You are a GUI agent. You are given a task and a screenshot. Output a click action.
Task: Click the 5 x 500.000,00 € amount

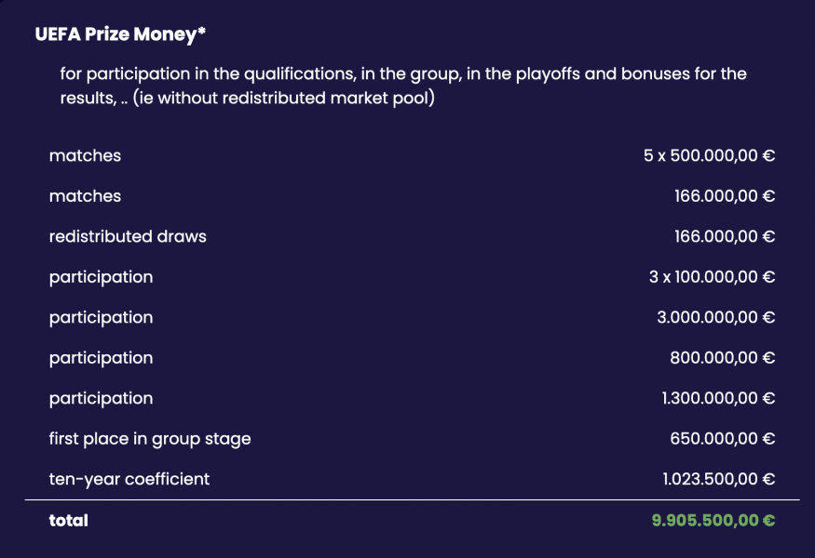point(709,155)
